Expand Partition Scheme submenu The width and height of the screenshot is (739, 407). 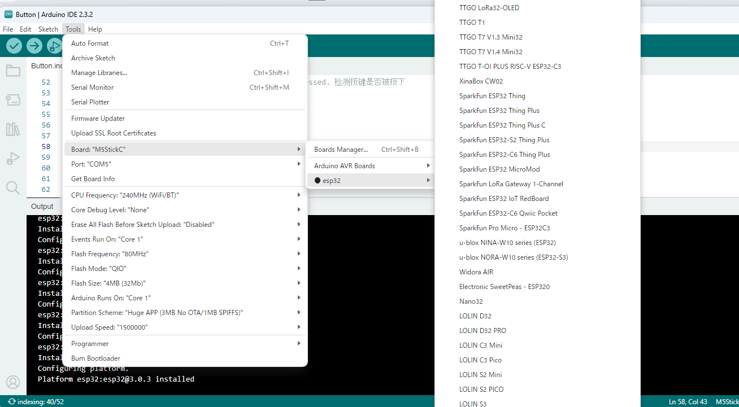[185, 313]
